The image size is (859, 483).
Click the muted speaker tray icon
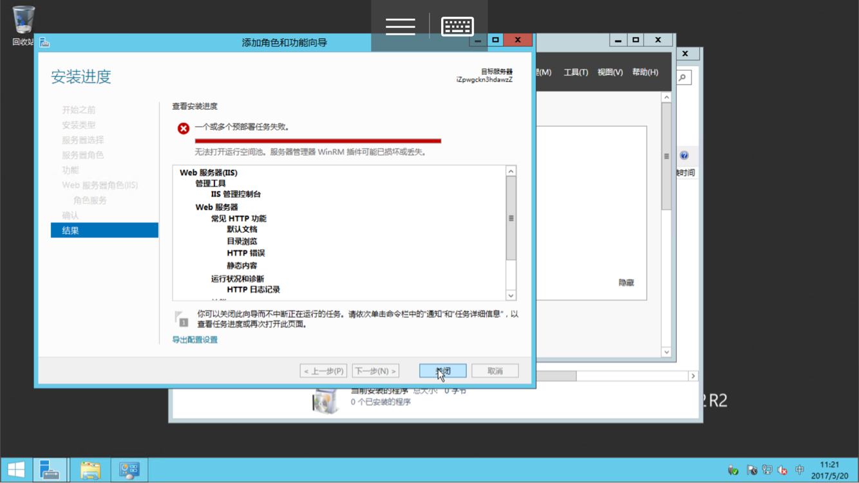pyautogui.click(x=782, y=470)
